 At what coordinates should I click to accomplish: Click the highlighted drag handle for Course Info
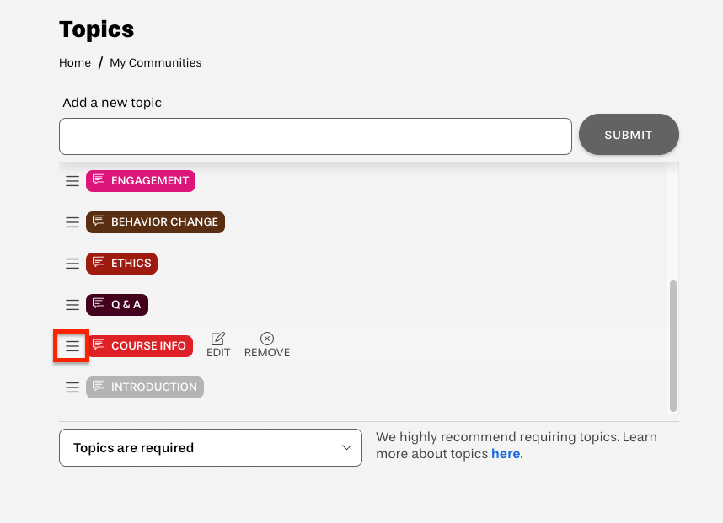coord(72,346)
